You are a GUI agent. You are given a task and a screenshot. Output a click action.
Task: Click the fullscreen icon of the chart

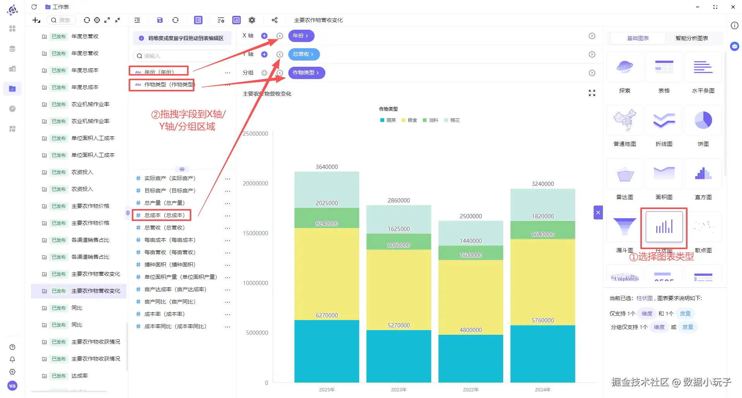[592, 93]
